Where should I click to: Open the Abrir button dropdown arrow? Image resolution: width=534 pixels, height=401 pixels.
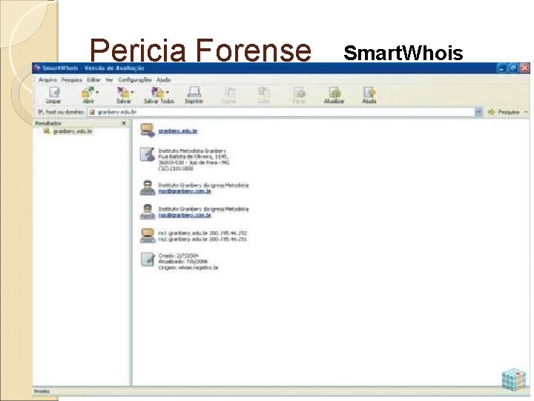pos(97,92)
